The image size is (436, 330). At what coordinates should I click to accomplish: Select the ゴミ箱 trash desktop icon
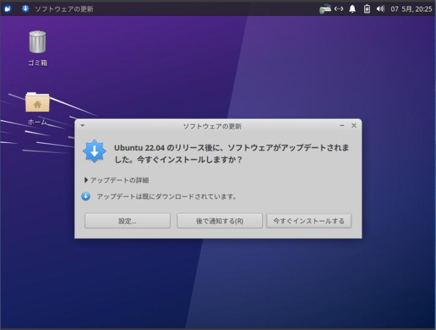[x=37, y=48]
